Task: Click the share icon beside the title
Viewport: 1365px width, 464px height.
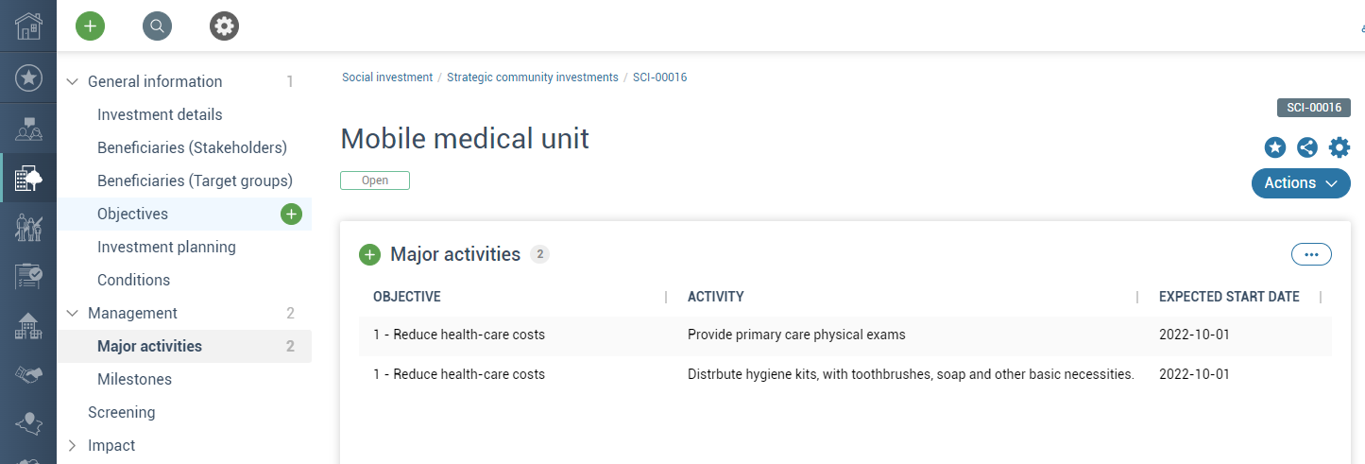Action: [1307, 147]
